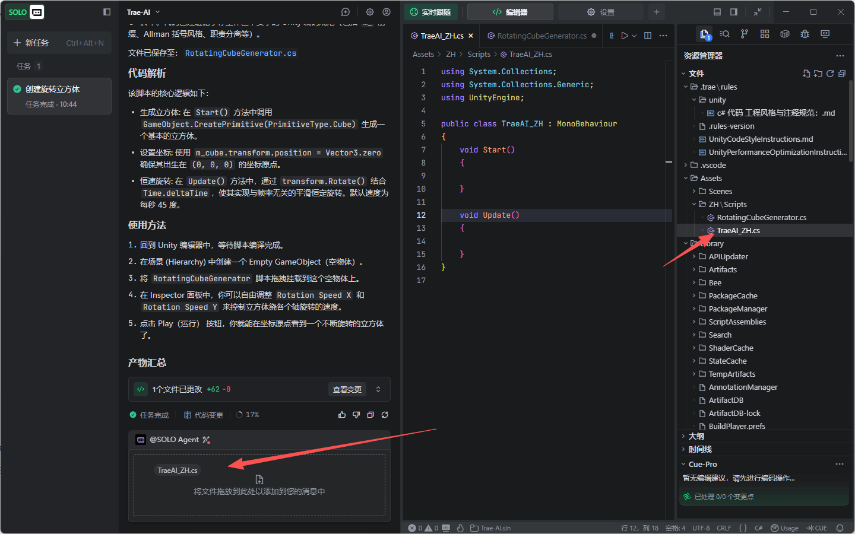This screenshot has width=855, height=534.
Task: Open the RotatingCubeGenerator.cs saved file link
Action: [240, 53]
